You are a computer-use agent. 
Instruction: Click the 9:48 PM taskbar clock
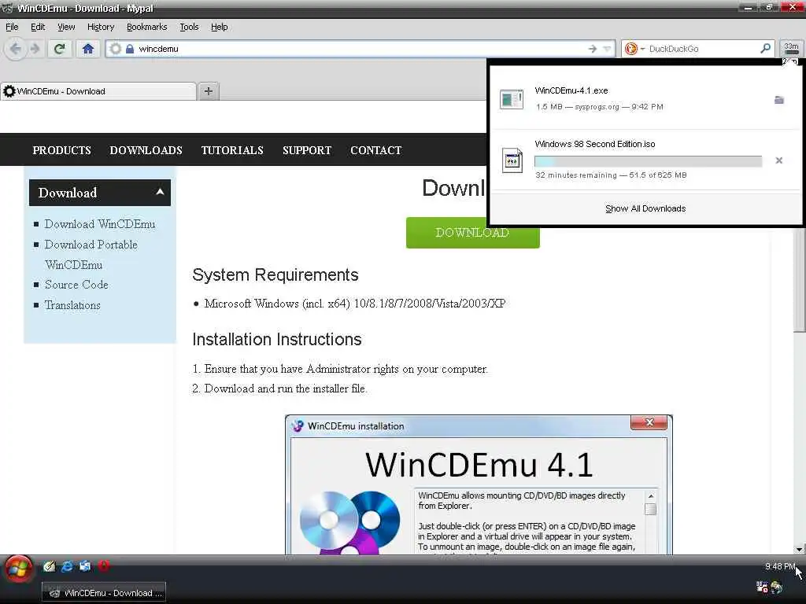point(779,566)
